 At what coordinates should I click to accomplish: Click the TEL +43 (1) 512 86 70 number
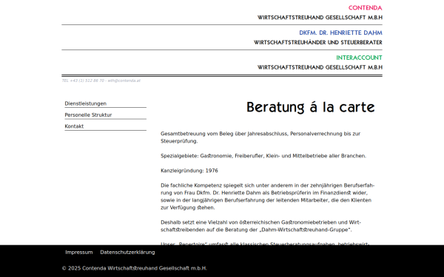[x=83, y=81]
